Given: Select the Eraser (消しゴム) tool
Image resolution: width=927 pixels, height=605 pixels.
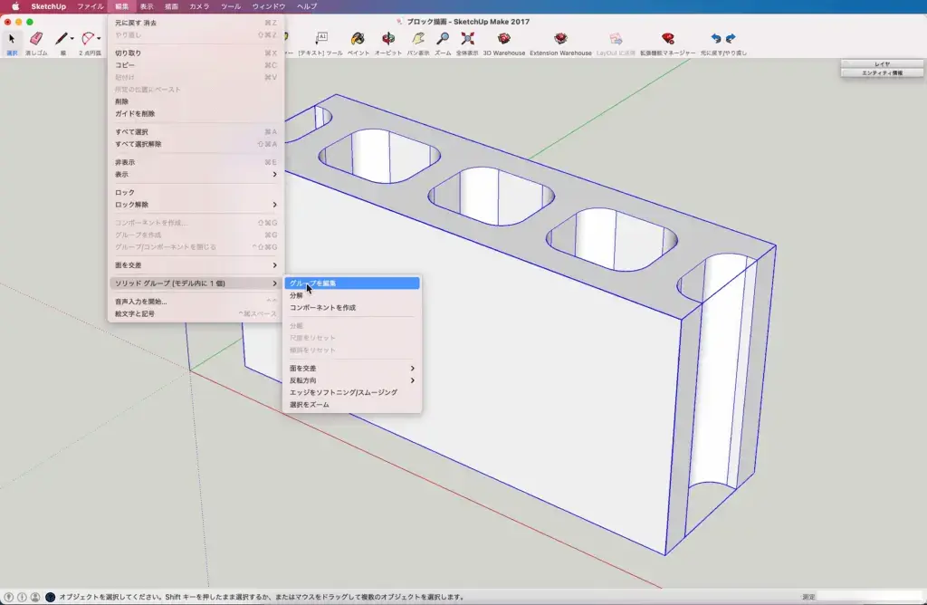Looking at the screenshot, I should pyautogui.click(x=36, y=40).
